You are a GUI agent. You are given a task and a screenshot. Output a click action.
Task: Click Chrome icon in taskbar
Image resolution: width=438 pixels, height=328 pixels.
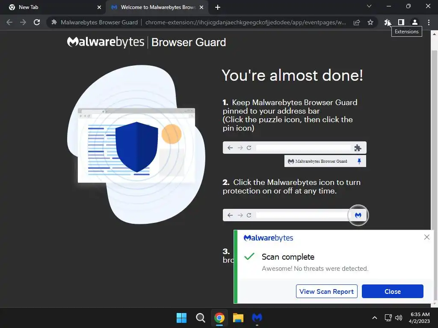[x=219, y=318]
